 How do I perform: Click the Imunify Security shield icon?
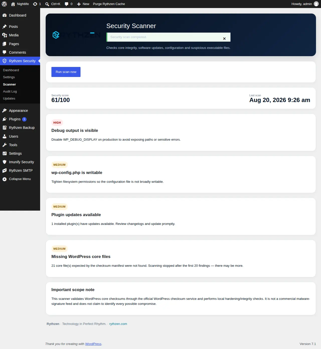pyautogui.click(x=5, y=162)
